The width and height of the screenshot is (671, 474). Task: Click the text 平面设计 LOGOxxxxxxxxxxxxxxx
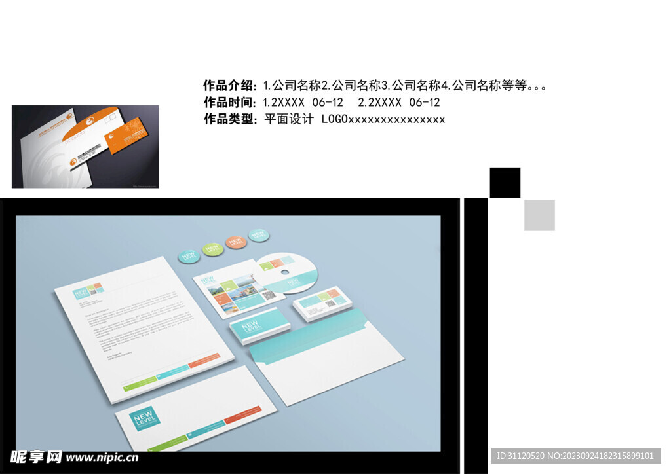point(355,119)
